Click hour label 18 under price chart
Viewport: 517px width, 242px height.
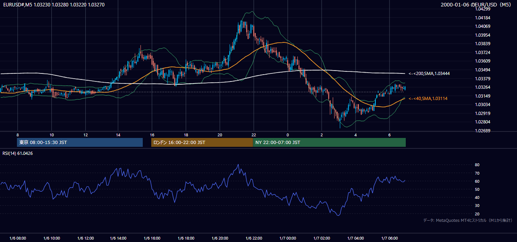click(186, 135)
